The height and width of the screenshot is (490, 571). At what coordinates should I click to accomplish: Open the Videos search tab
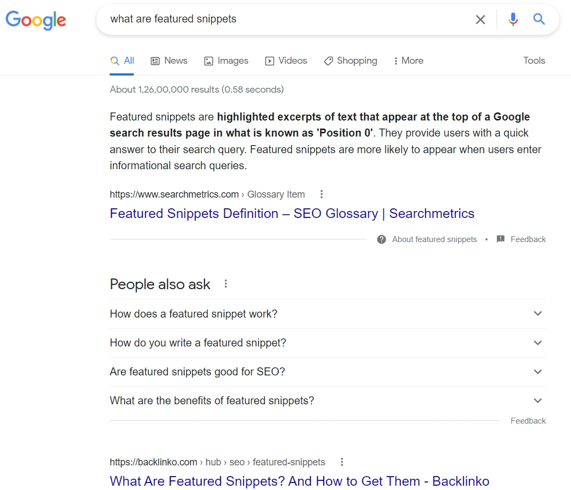286,61
